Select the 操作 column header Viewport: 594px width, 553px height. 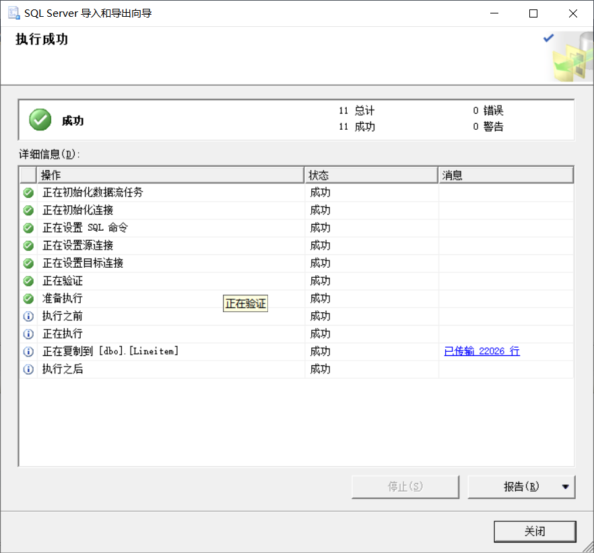(x=168, y=175)
